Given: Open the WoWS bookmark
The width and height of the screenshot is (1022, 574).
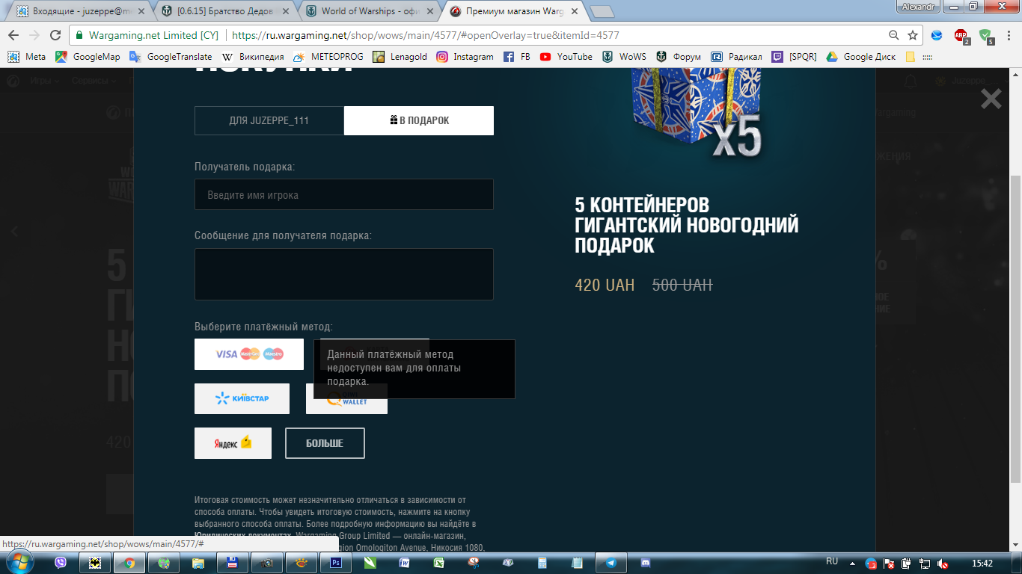Looking at the screenshot, I should (624, 57).
